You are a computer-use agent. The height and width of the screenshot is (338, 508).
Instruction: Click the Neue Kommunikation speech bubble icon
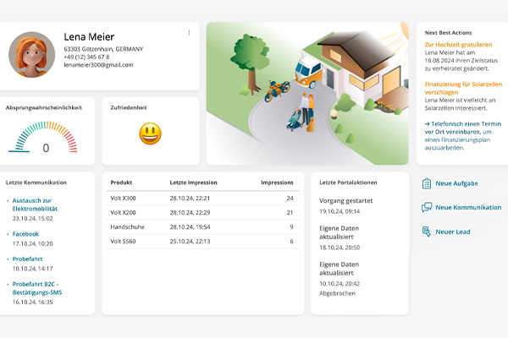pos(427,207)
